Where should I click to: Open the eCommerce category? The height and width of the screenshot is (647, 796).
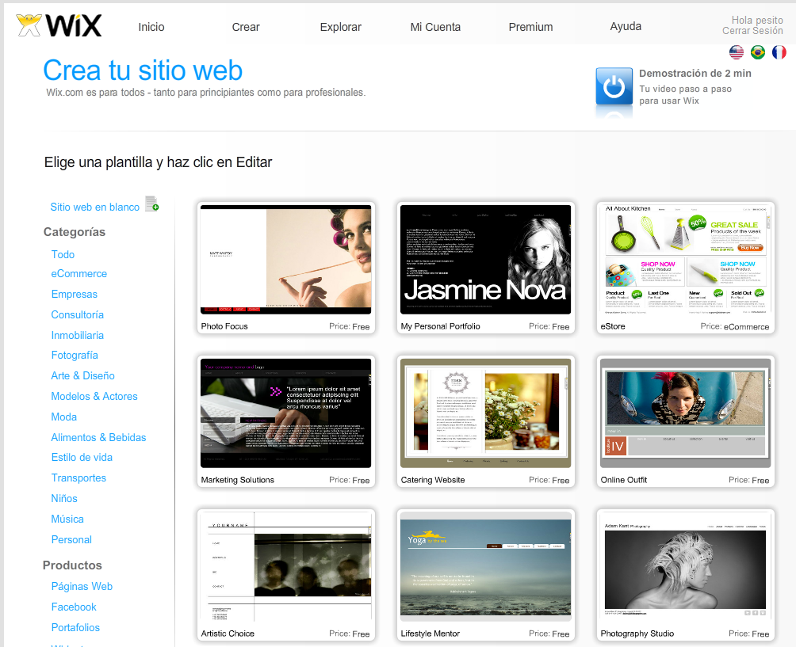(x=78, y=273)
